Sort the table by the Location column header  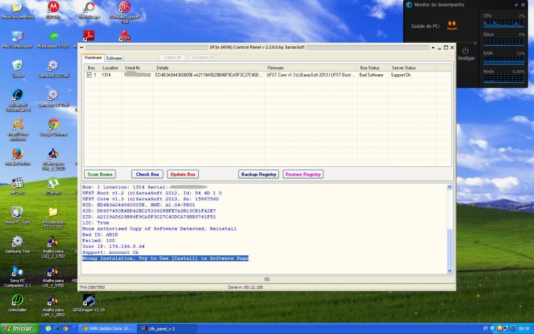pyautogui.click(x=110, y=68)
